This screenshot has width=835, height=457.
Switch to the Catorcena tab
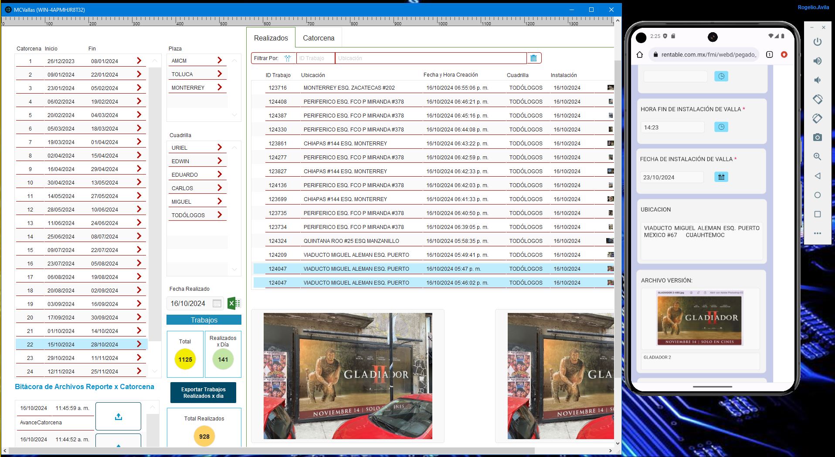click(319, 38)
